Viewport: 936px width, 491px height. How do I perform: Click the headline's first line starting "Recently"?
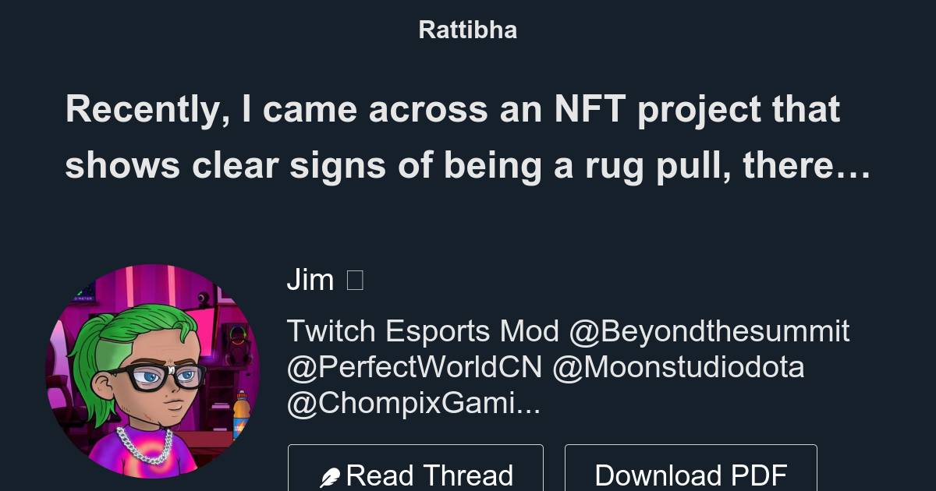click(452, 109)
